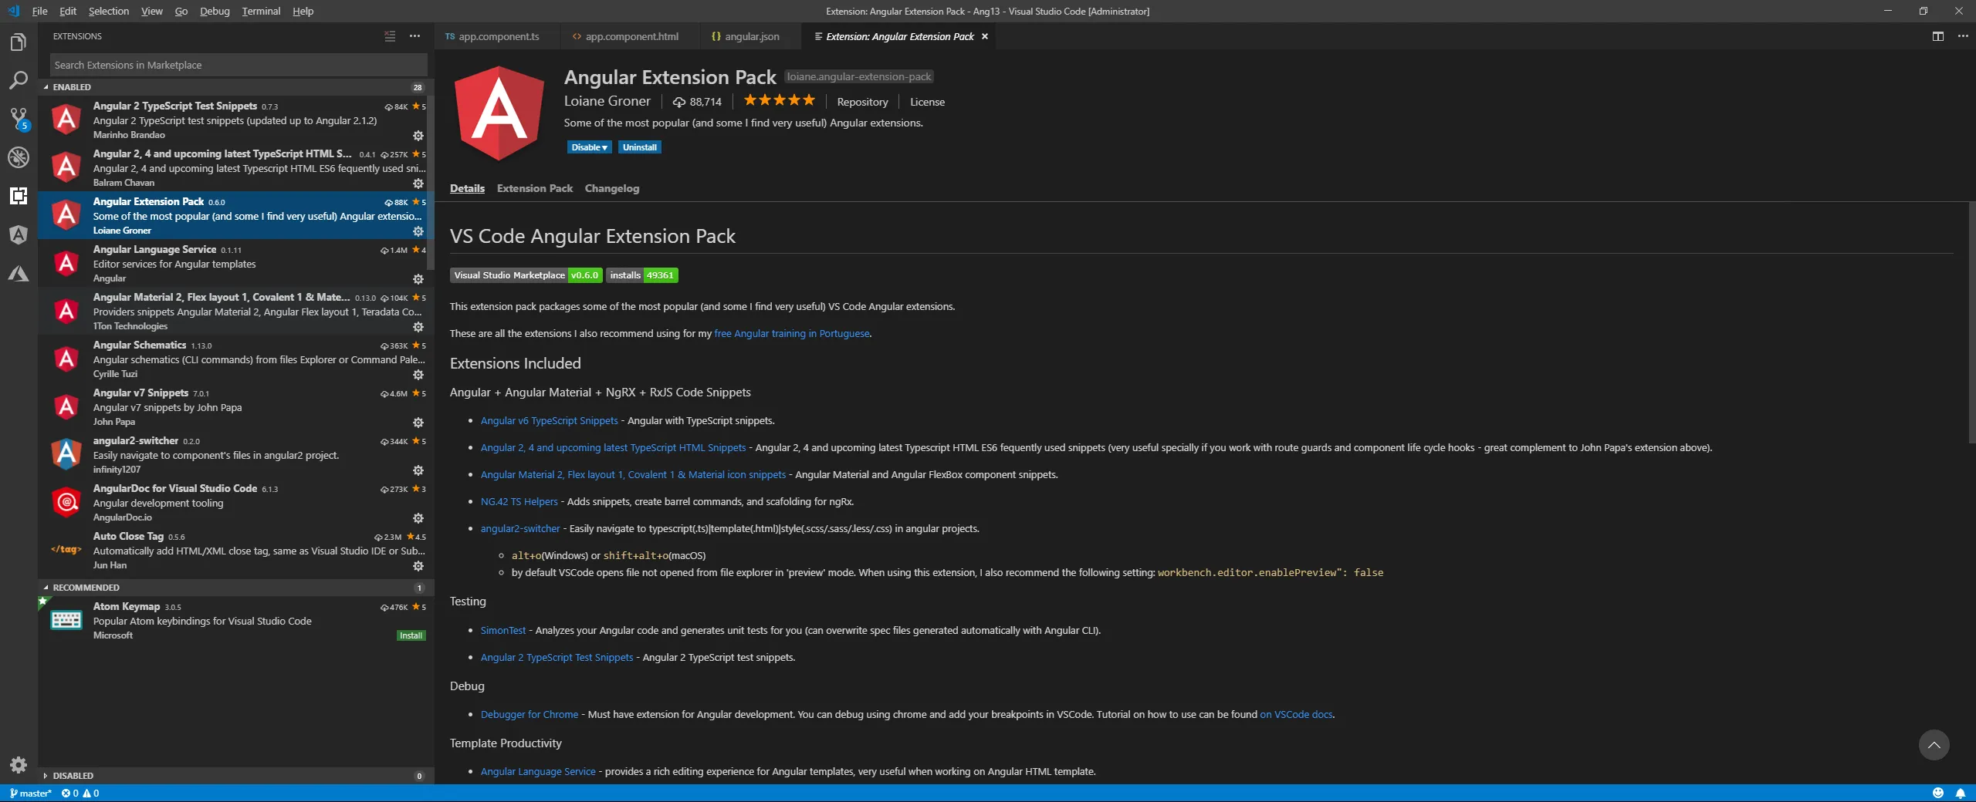Show the Extension Pack tab
The width and height of the screenshot is (1976, 802).
tap(535, 188)
